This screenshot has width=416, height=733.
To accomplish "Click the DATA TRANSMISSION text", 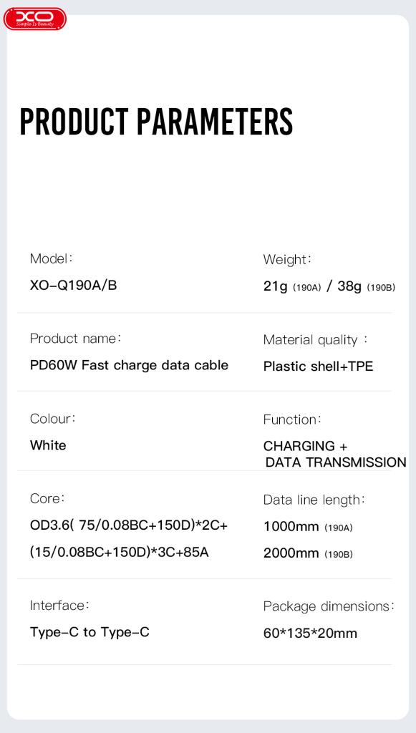I will (336, 462).
